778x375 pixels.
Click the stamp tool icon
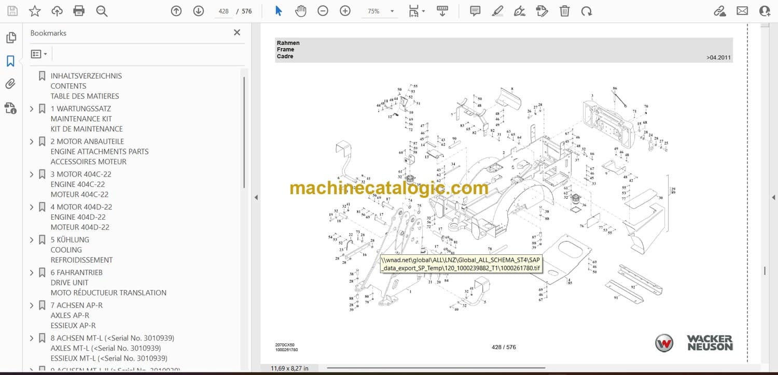coord(542,11)
